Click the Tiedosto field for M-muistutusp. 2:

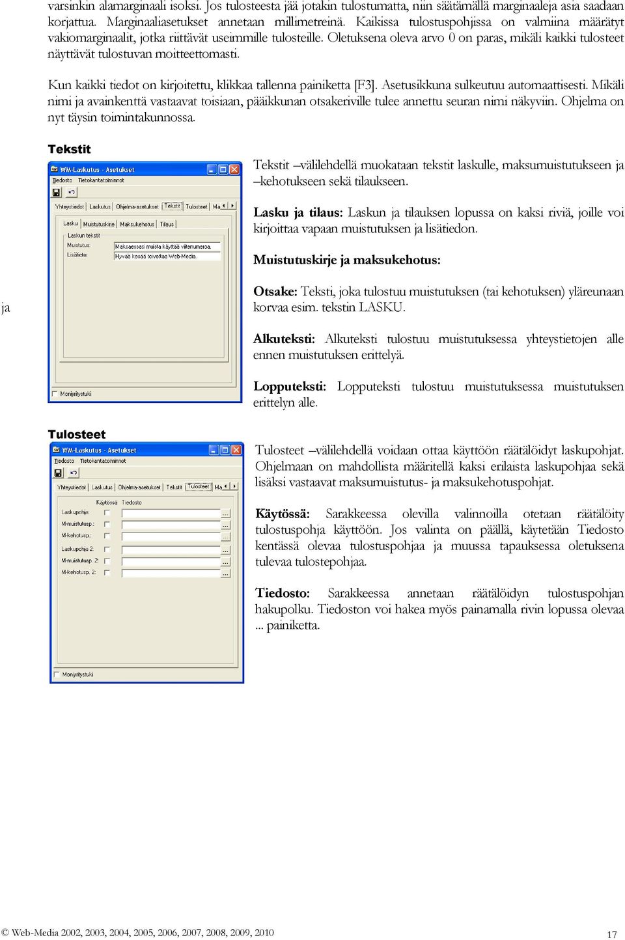point(171,561)
